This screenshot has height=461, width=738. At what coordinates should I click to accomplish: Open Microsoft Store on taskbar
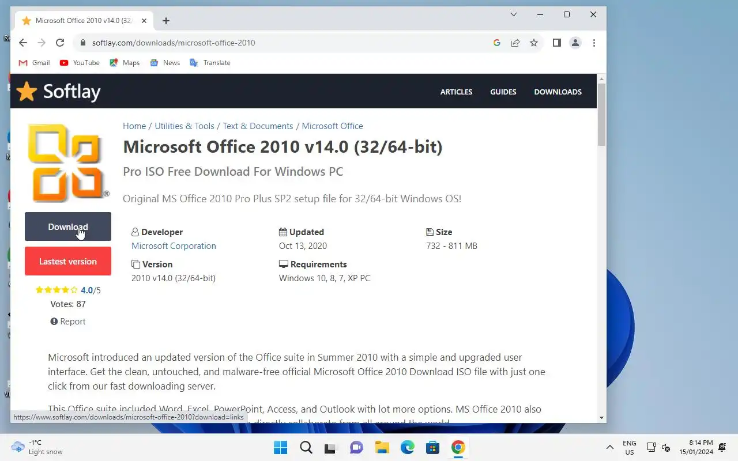click(x=433, y=448)
